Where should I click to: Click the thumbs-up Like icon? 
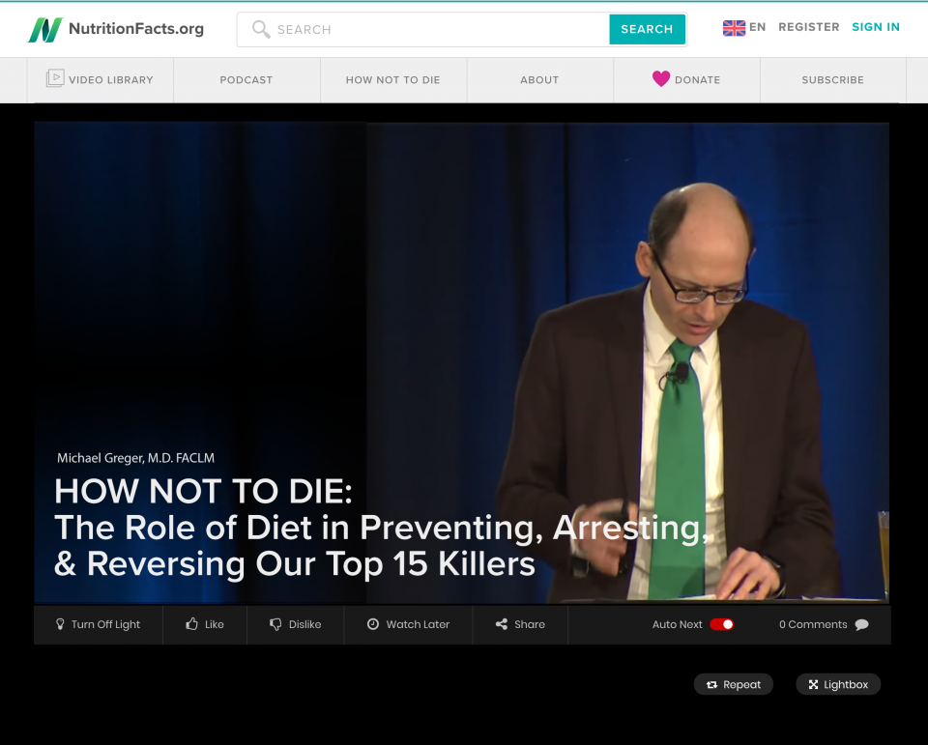[x=192, y=624]
